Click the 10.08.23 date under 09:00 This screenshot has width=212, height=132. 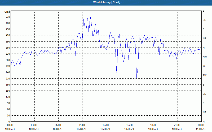coord(81,129)
